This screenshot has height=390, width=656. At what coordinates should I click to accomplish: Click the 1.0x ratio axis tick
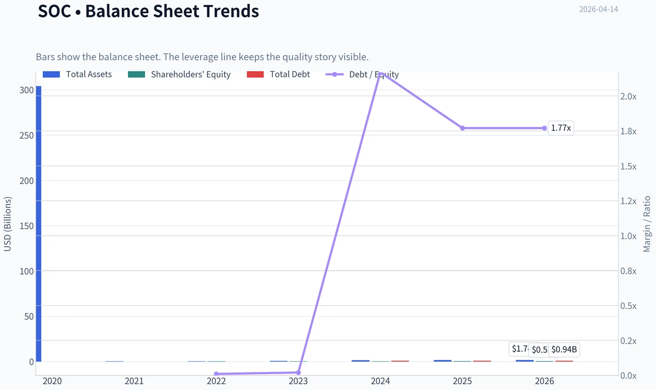629,236
